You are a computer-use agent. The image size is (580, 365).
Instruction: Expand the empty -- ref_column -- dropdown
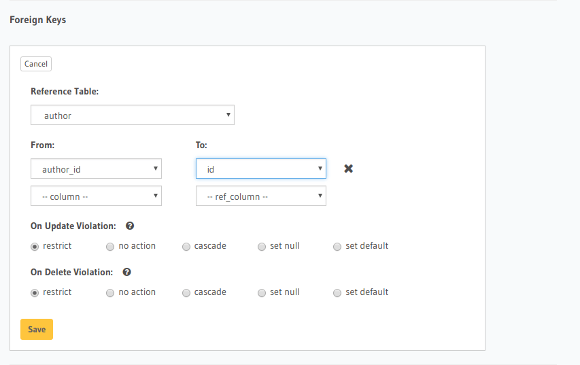coord(260,196)
